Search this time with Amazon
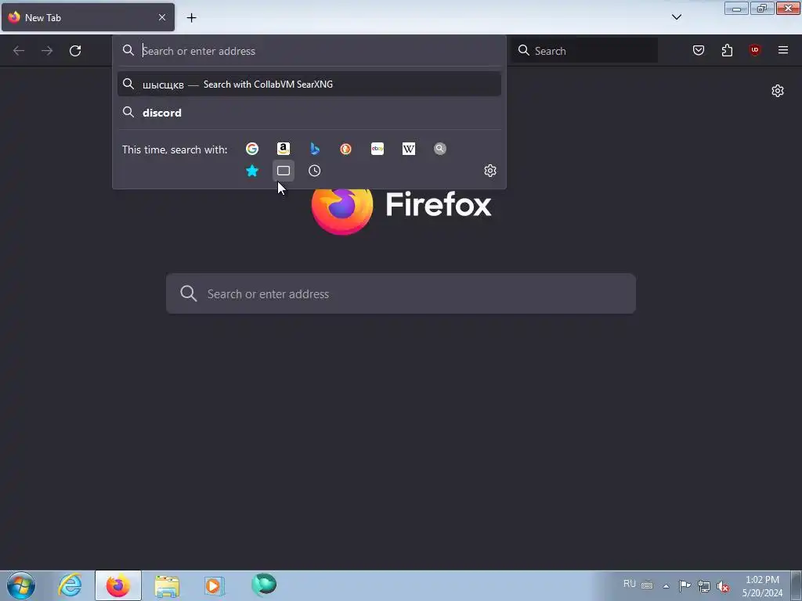Image resolution: width=802 pixels, height=601 pixels. (284, 149)
